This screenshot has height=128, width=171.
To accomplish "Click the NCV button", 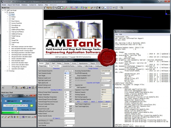I will click(x=78, y=102).
